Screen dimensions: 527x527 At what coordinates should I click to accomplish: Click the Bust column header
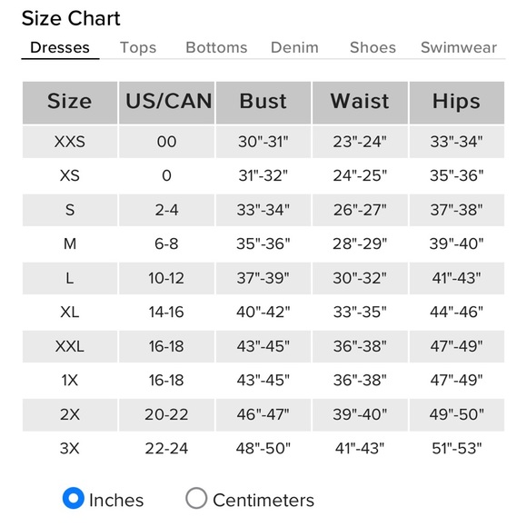tap(263, 102)
